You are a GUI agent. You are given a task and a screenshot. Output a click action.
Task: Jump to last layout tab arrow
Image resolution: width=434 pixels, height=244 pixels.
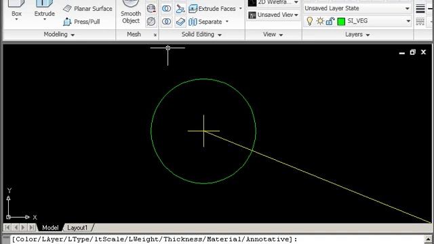pos(32,228)
